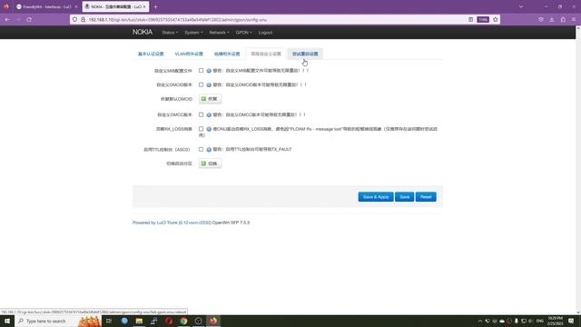Click the info icon beside the MIB warning

coord(209,71)
